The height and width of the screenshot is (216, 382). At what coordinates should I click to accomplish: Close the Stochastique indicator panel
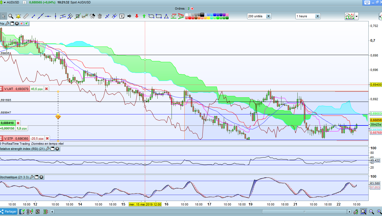point(41,177)
